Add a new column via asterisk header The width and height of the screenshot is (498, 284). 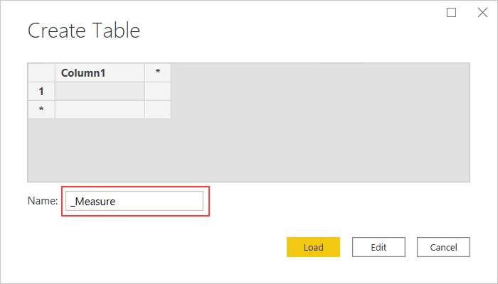(157, 72)
